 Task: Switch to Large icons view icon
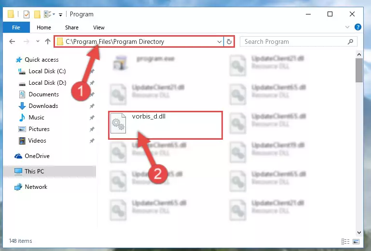coord(356,241)
